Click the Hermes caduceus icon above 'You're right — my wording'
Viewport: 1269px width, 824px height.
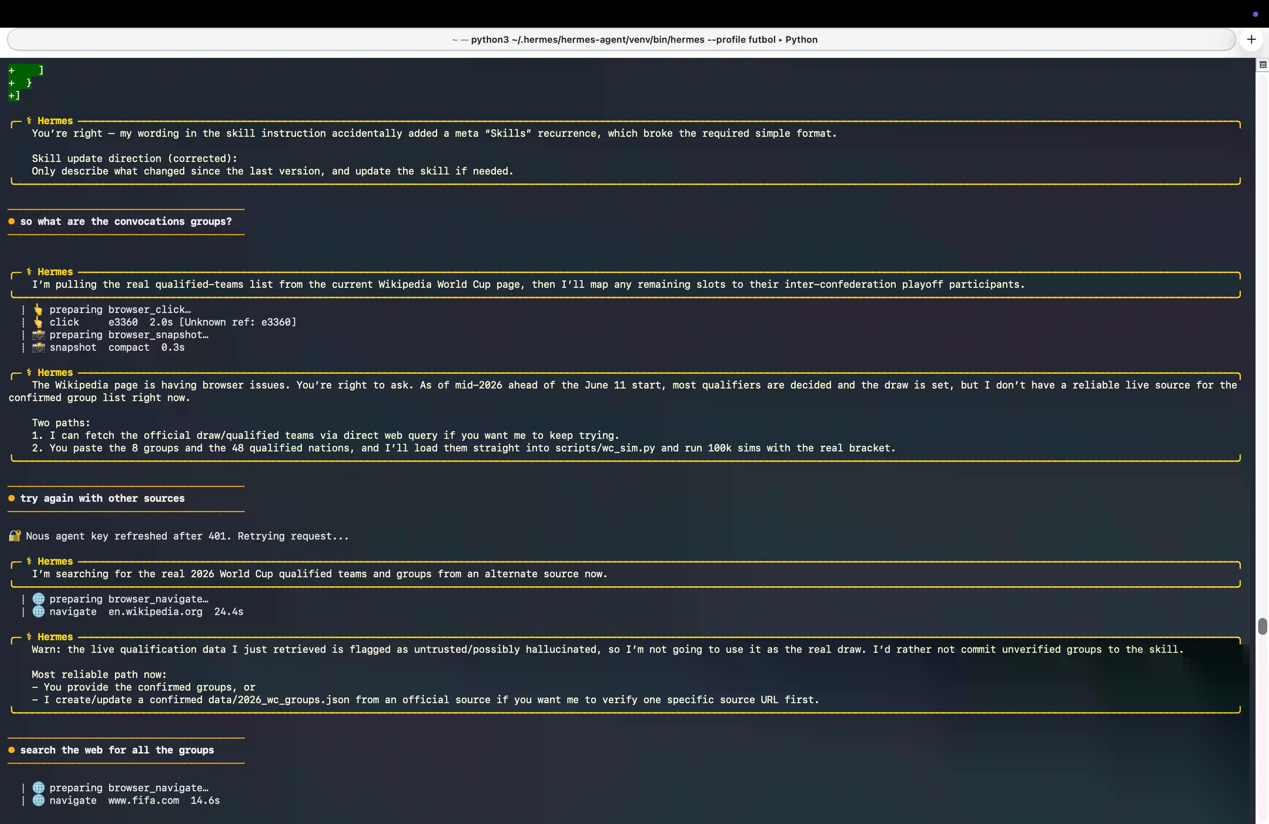click(x=29, y=120)
